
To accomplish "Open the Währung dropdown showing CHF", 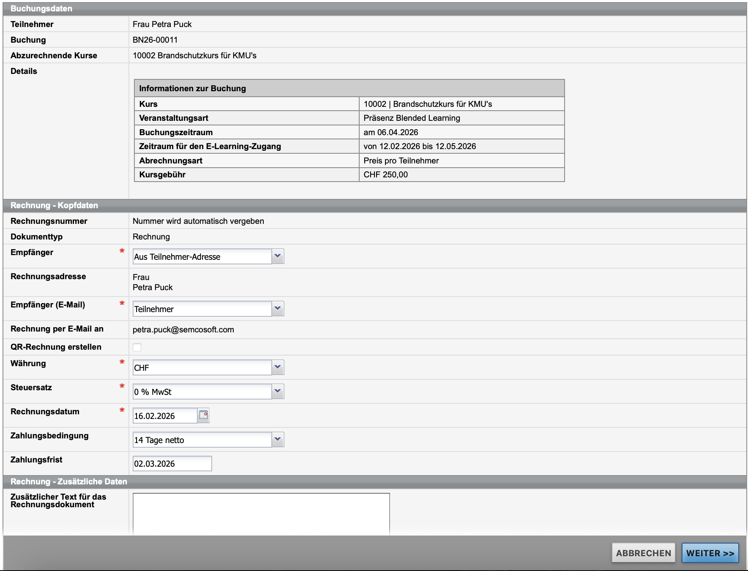I will [208, 367].
